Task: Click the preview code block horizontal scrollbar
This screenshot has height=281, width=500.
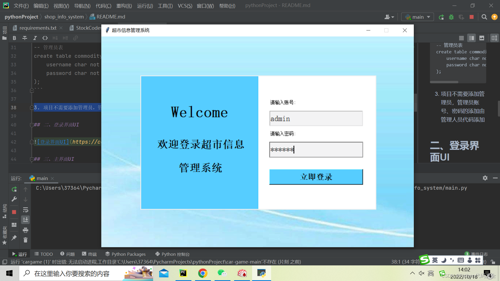Action: [x=444, y=82]
